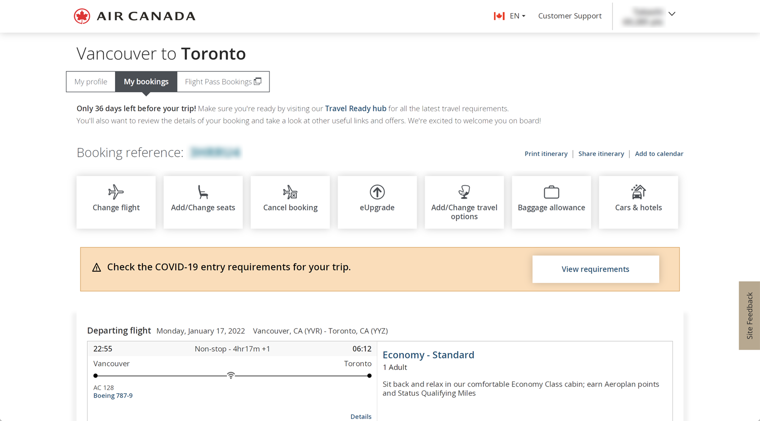
Task: Click the Baggage allowance label
Action: (x=551, y=207)
